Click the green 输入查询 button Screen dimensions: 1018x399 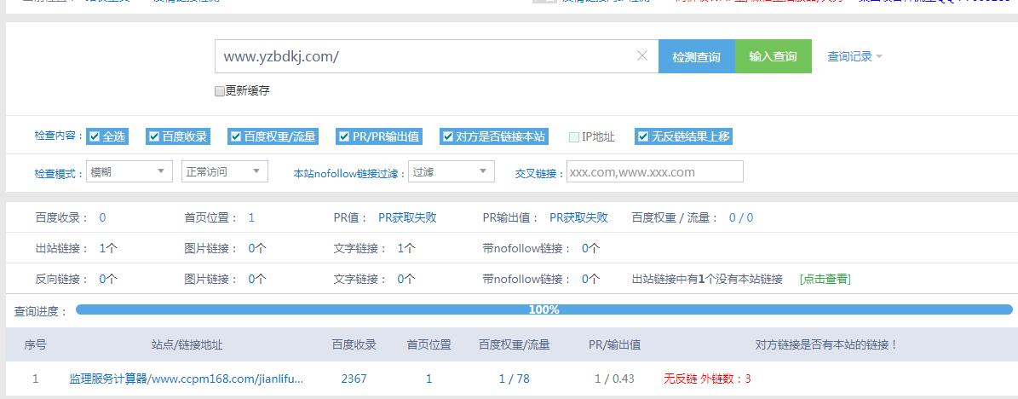(773, 57)
